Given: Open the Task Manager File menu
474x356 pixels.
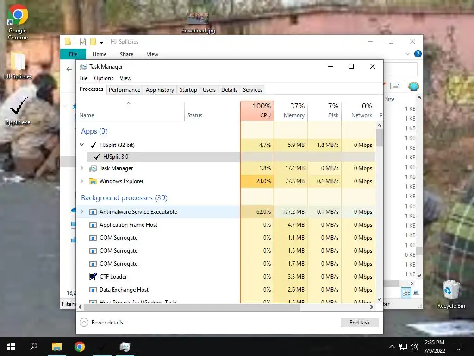Looking at the screenshot, I should click(x=83, y=78).
